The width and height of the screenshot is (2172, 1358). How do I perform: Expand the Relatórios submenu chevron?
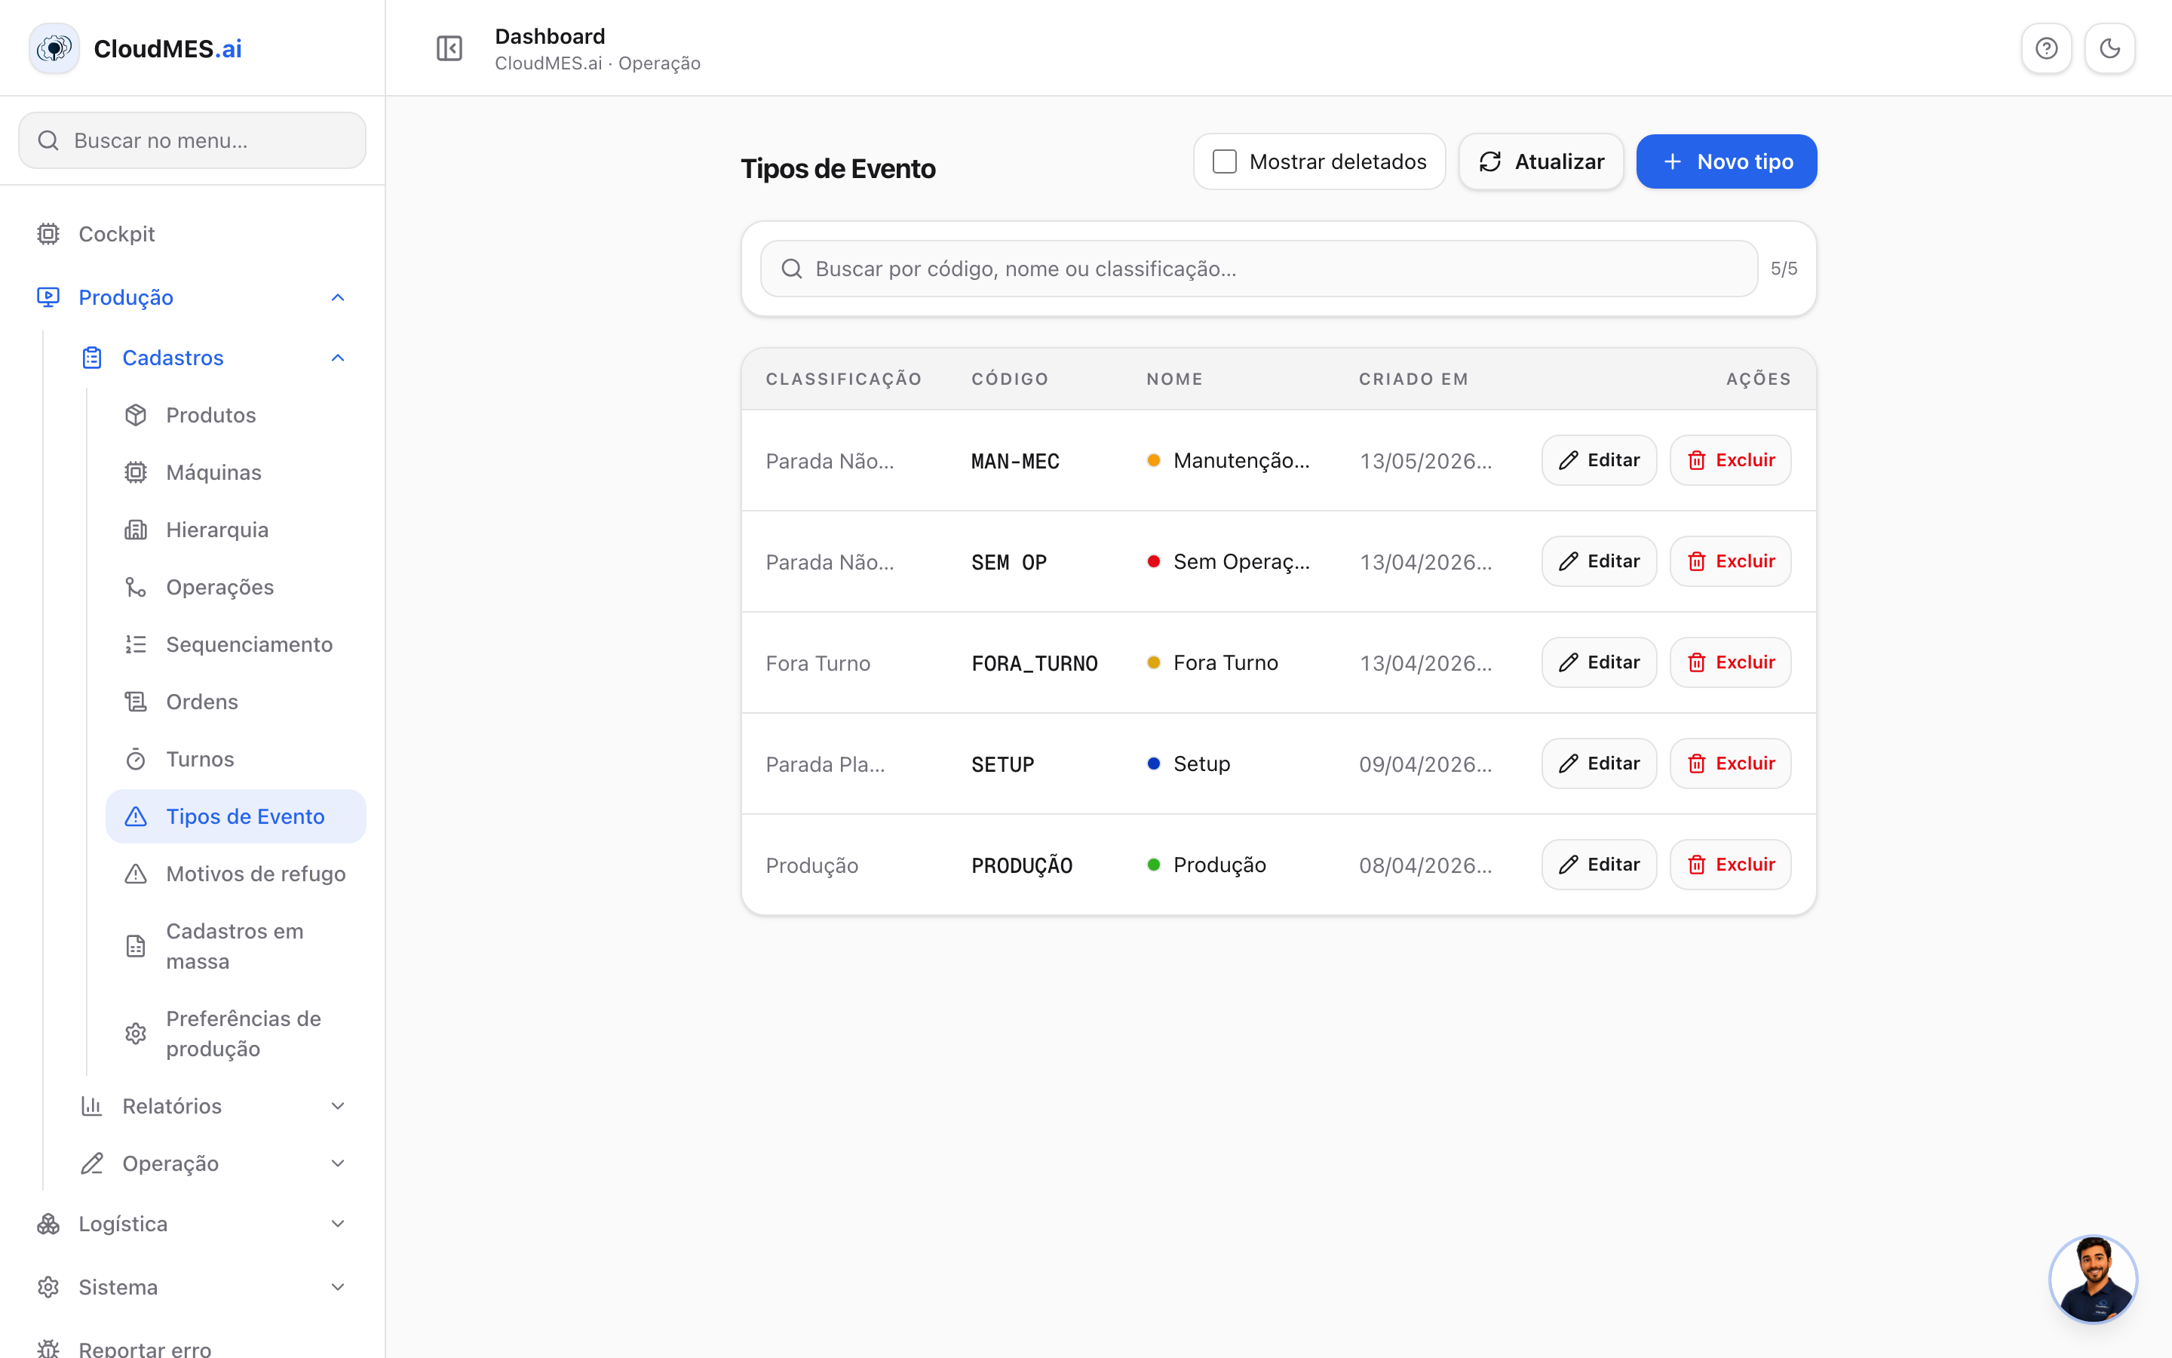click(337, 1105)
